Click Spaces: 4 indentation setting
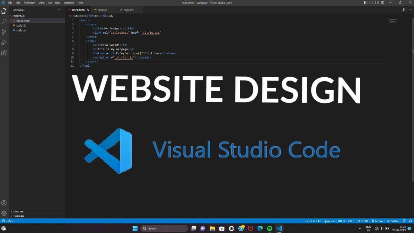The height and width of the screenshot is (233, 414). point(329,221)
